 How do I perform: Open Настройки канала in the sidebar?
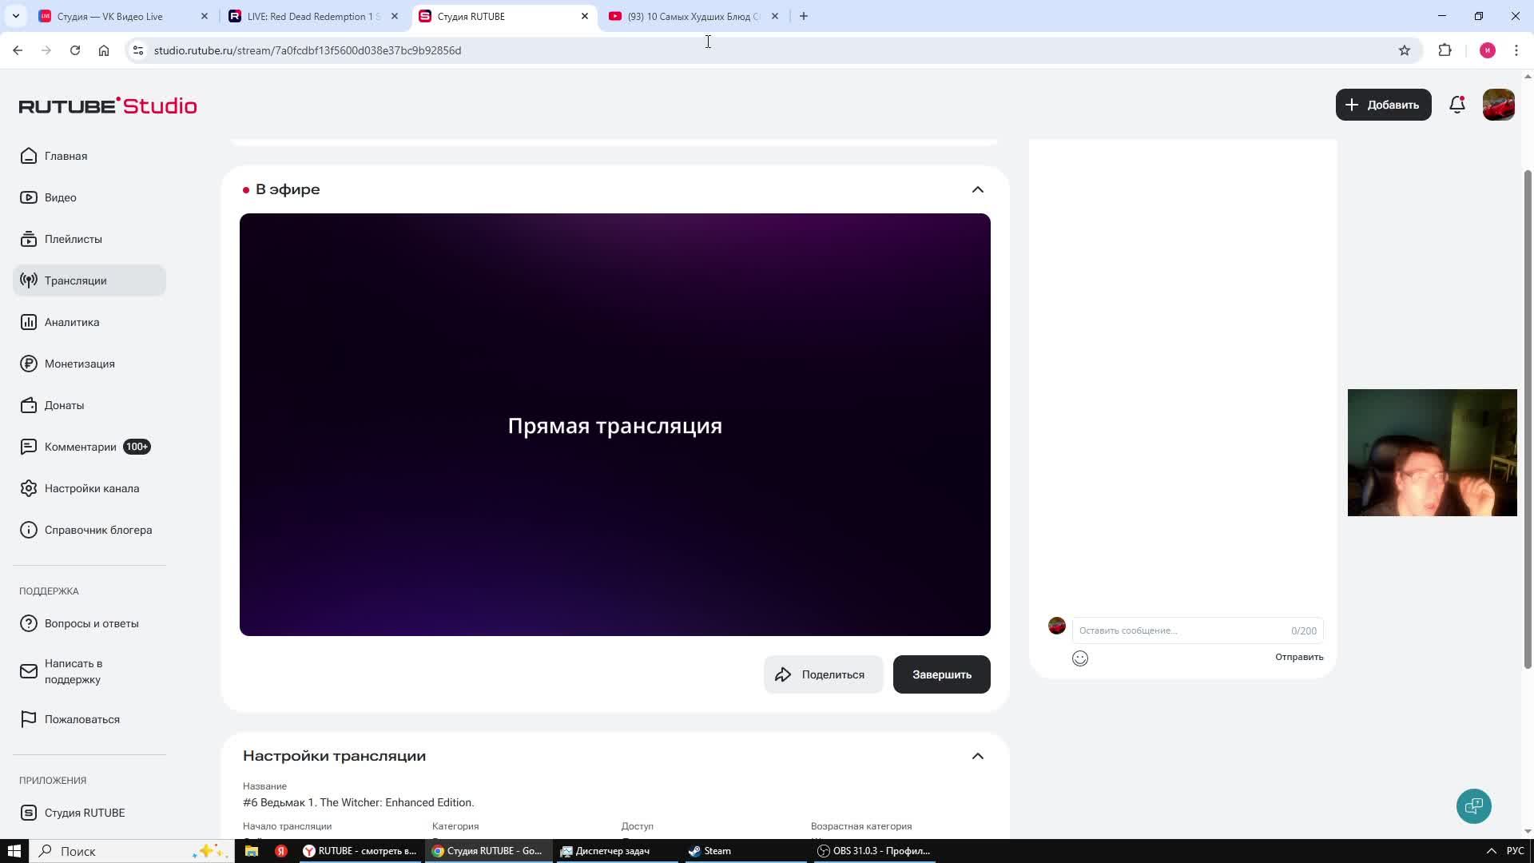91,488
